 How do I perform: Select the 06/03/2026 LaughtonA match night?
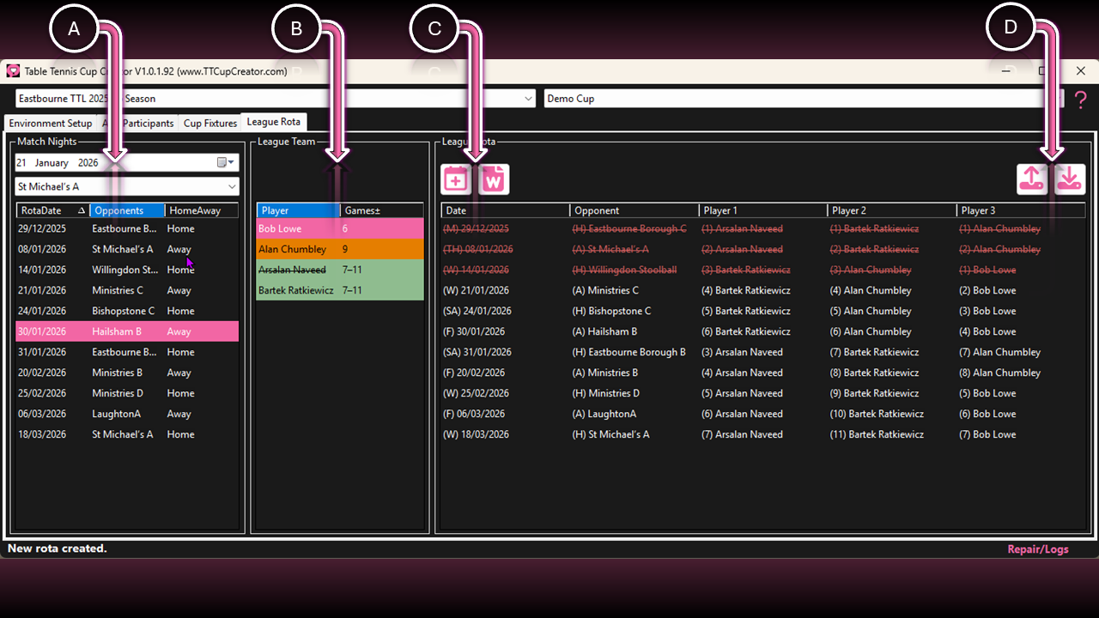127,414
